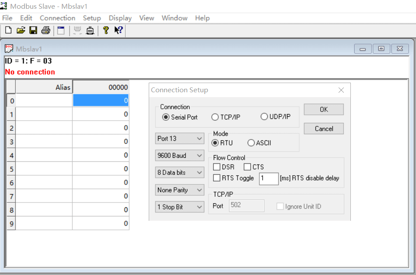
Task: Close the Mbslav1 child window
Action: [x=400, y=49]
